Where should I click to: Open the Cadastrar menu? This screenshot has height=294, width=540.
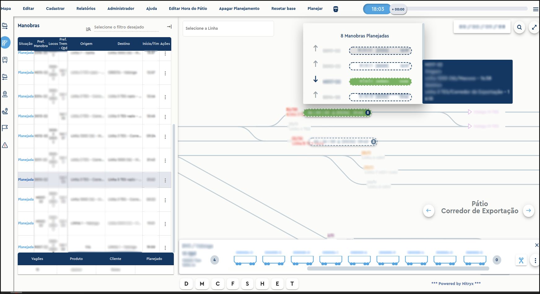point(55,9)
